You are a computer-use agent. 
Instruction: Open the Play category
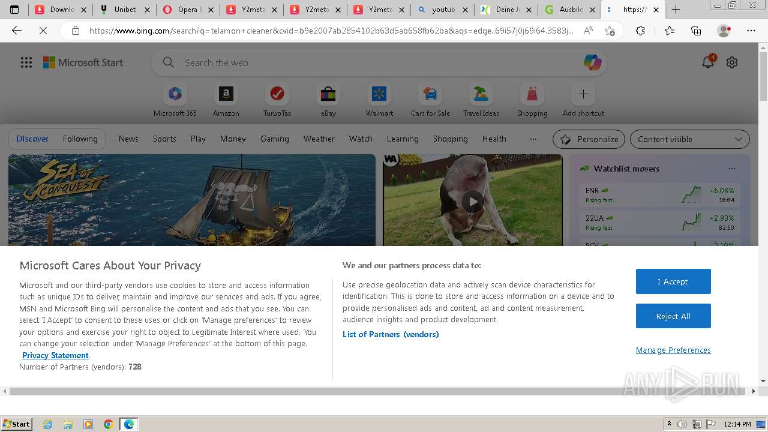198,139
